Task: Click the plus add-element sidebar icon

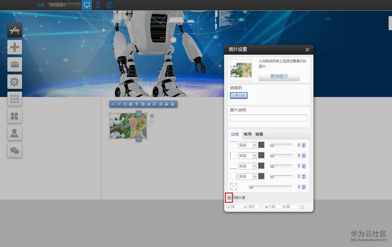Action: (x=15, y=47)
